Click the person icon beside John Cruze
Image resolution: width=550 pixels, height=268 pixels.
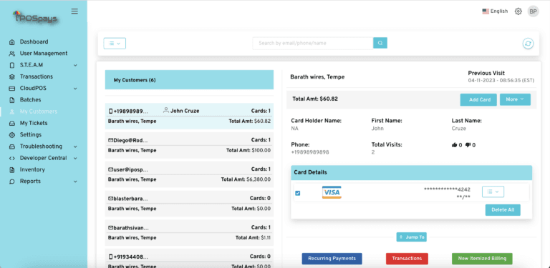[x=166, y=110]
